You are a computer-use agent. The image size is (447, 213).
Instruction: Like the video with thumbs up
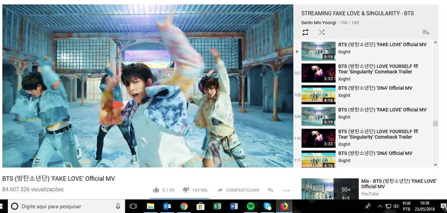156,190
